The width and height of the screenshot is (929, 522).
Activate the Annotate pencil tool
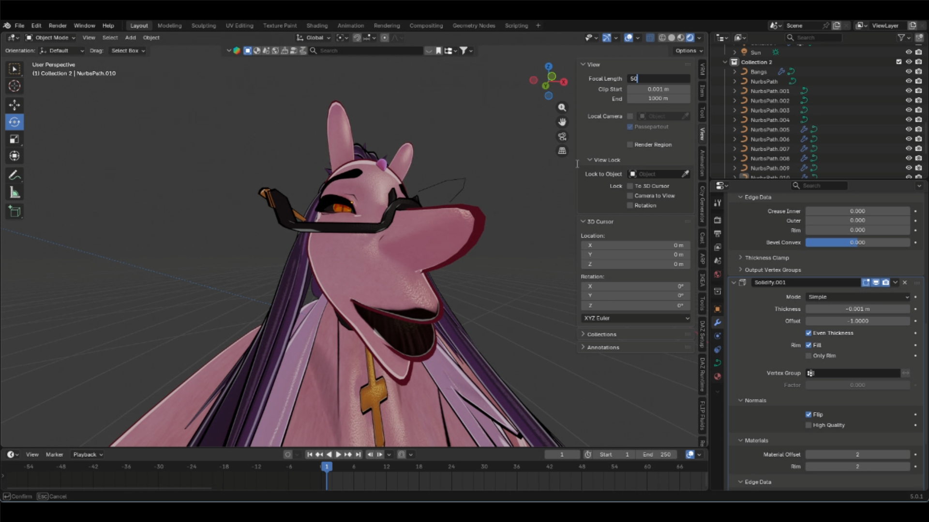(x=15, y=175)
